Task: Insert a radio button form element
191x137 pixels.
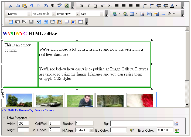Action: pos(46,22)
